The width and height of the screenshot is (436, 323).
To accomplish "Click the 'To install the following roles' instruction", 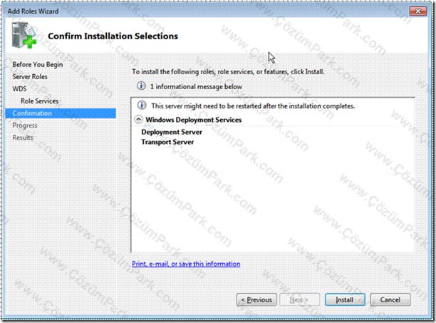I will pyautogui.click(x=228, y=72).
